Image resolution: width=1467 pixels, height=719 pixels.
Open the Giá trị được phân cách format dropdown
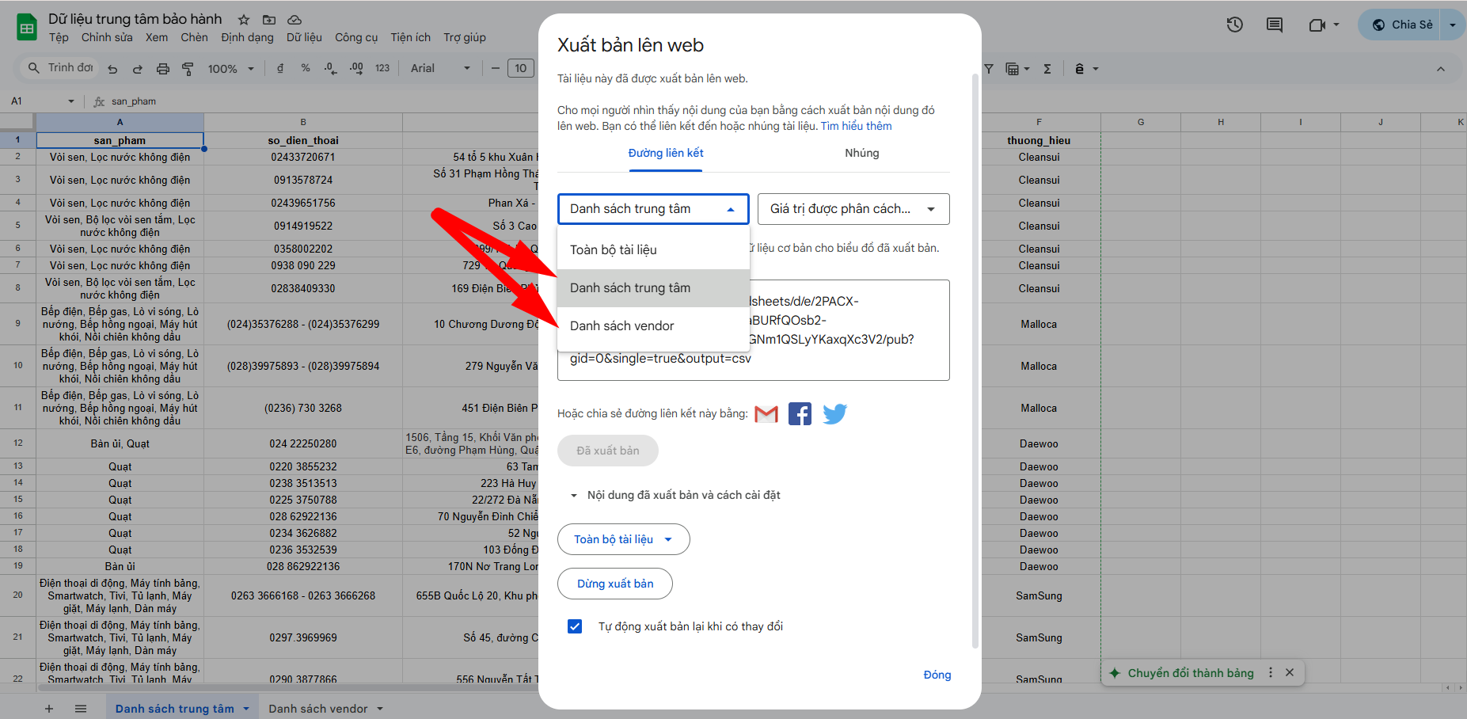pyautogui.click(x=853, y=209)
